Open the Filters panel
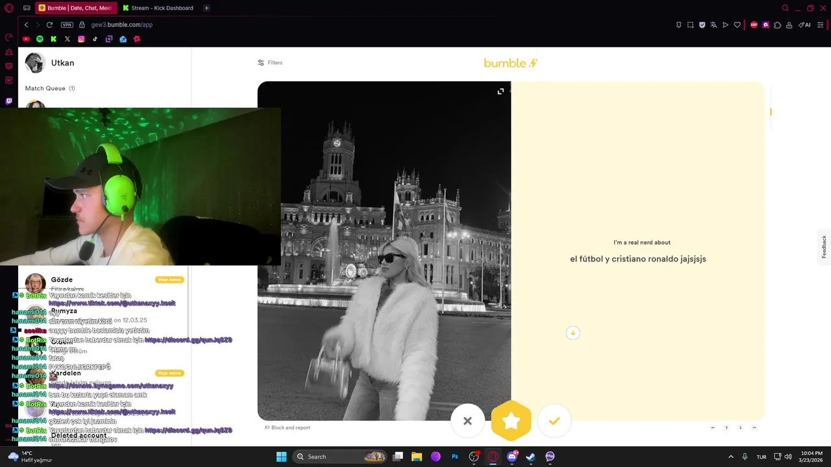The image size is (831, 467). [x=270, y=63]
